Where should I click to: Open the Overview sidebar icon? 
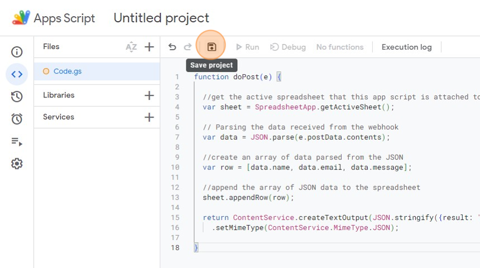tap(17, 52)
